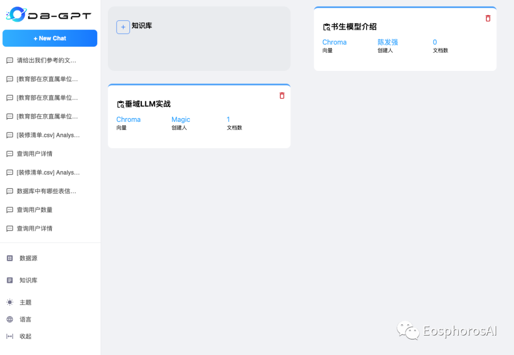514x355 pixels.
Task: Open 知识库 in the sidebar menu
Action: [x=29, y=280]
